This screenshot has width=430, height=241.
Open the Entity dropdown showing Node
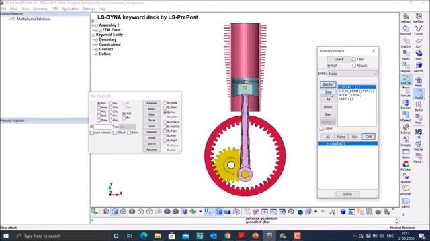click(353, 74)
